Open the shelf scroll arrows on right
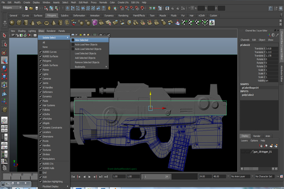Viewport: 284px width, 189px height. point(281,23)
